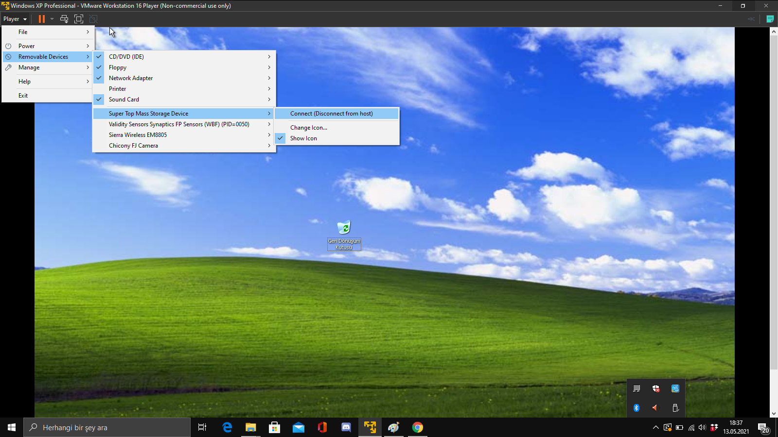Screen dimensions: 778x437
Task: Click the battery status tray icon
Action: (679, 427)
